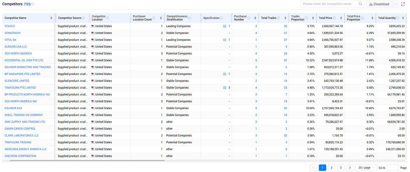Open OCCIDENTAL OIL ASIA PTE LTD link
Image resolution: width=410 pixels, height=172 pixels.
[x=24, y=60]
